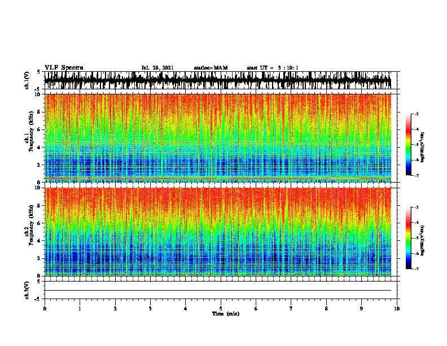
Task: Click the flat ch.3(V) trace line
Action: click(218, 291)
